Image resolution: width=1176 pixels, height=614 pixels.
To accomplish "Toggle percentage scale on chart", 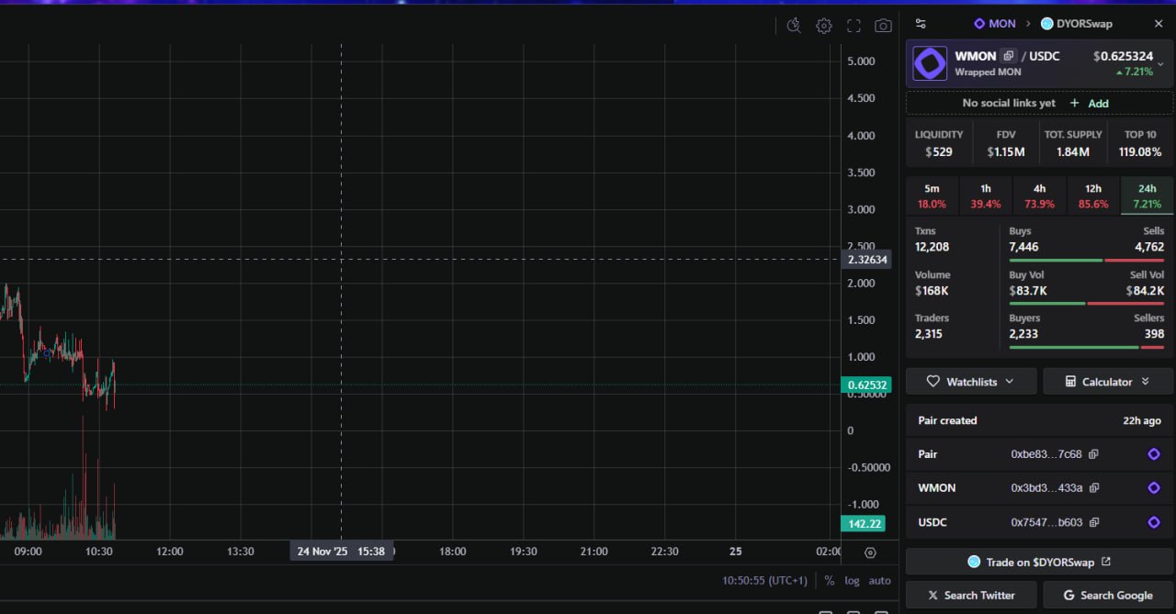I will pyautogui.click(x=829, y=580).
